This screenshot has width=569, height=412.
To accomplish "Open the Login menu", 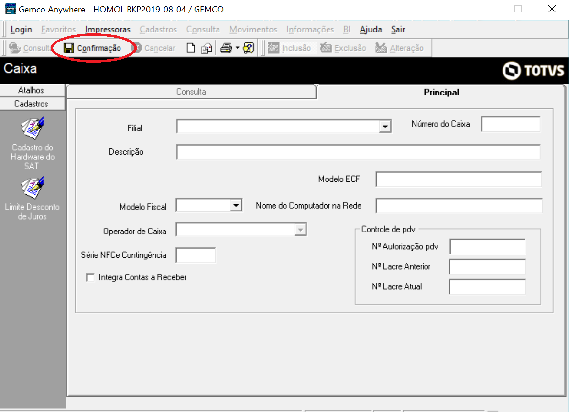I will click(x=21, y=29).
